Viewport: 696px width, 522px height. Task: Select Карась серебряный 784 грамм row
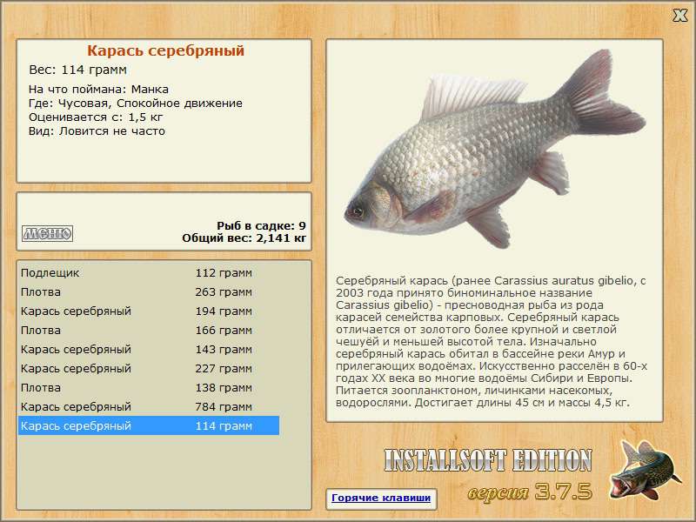click(149, 406)
